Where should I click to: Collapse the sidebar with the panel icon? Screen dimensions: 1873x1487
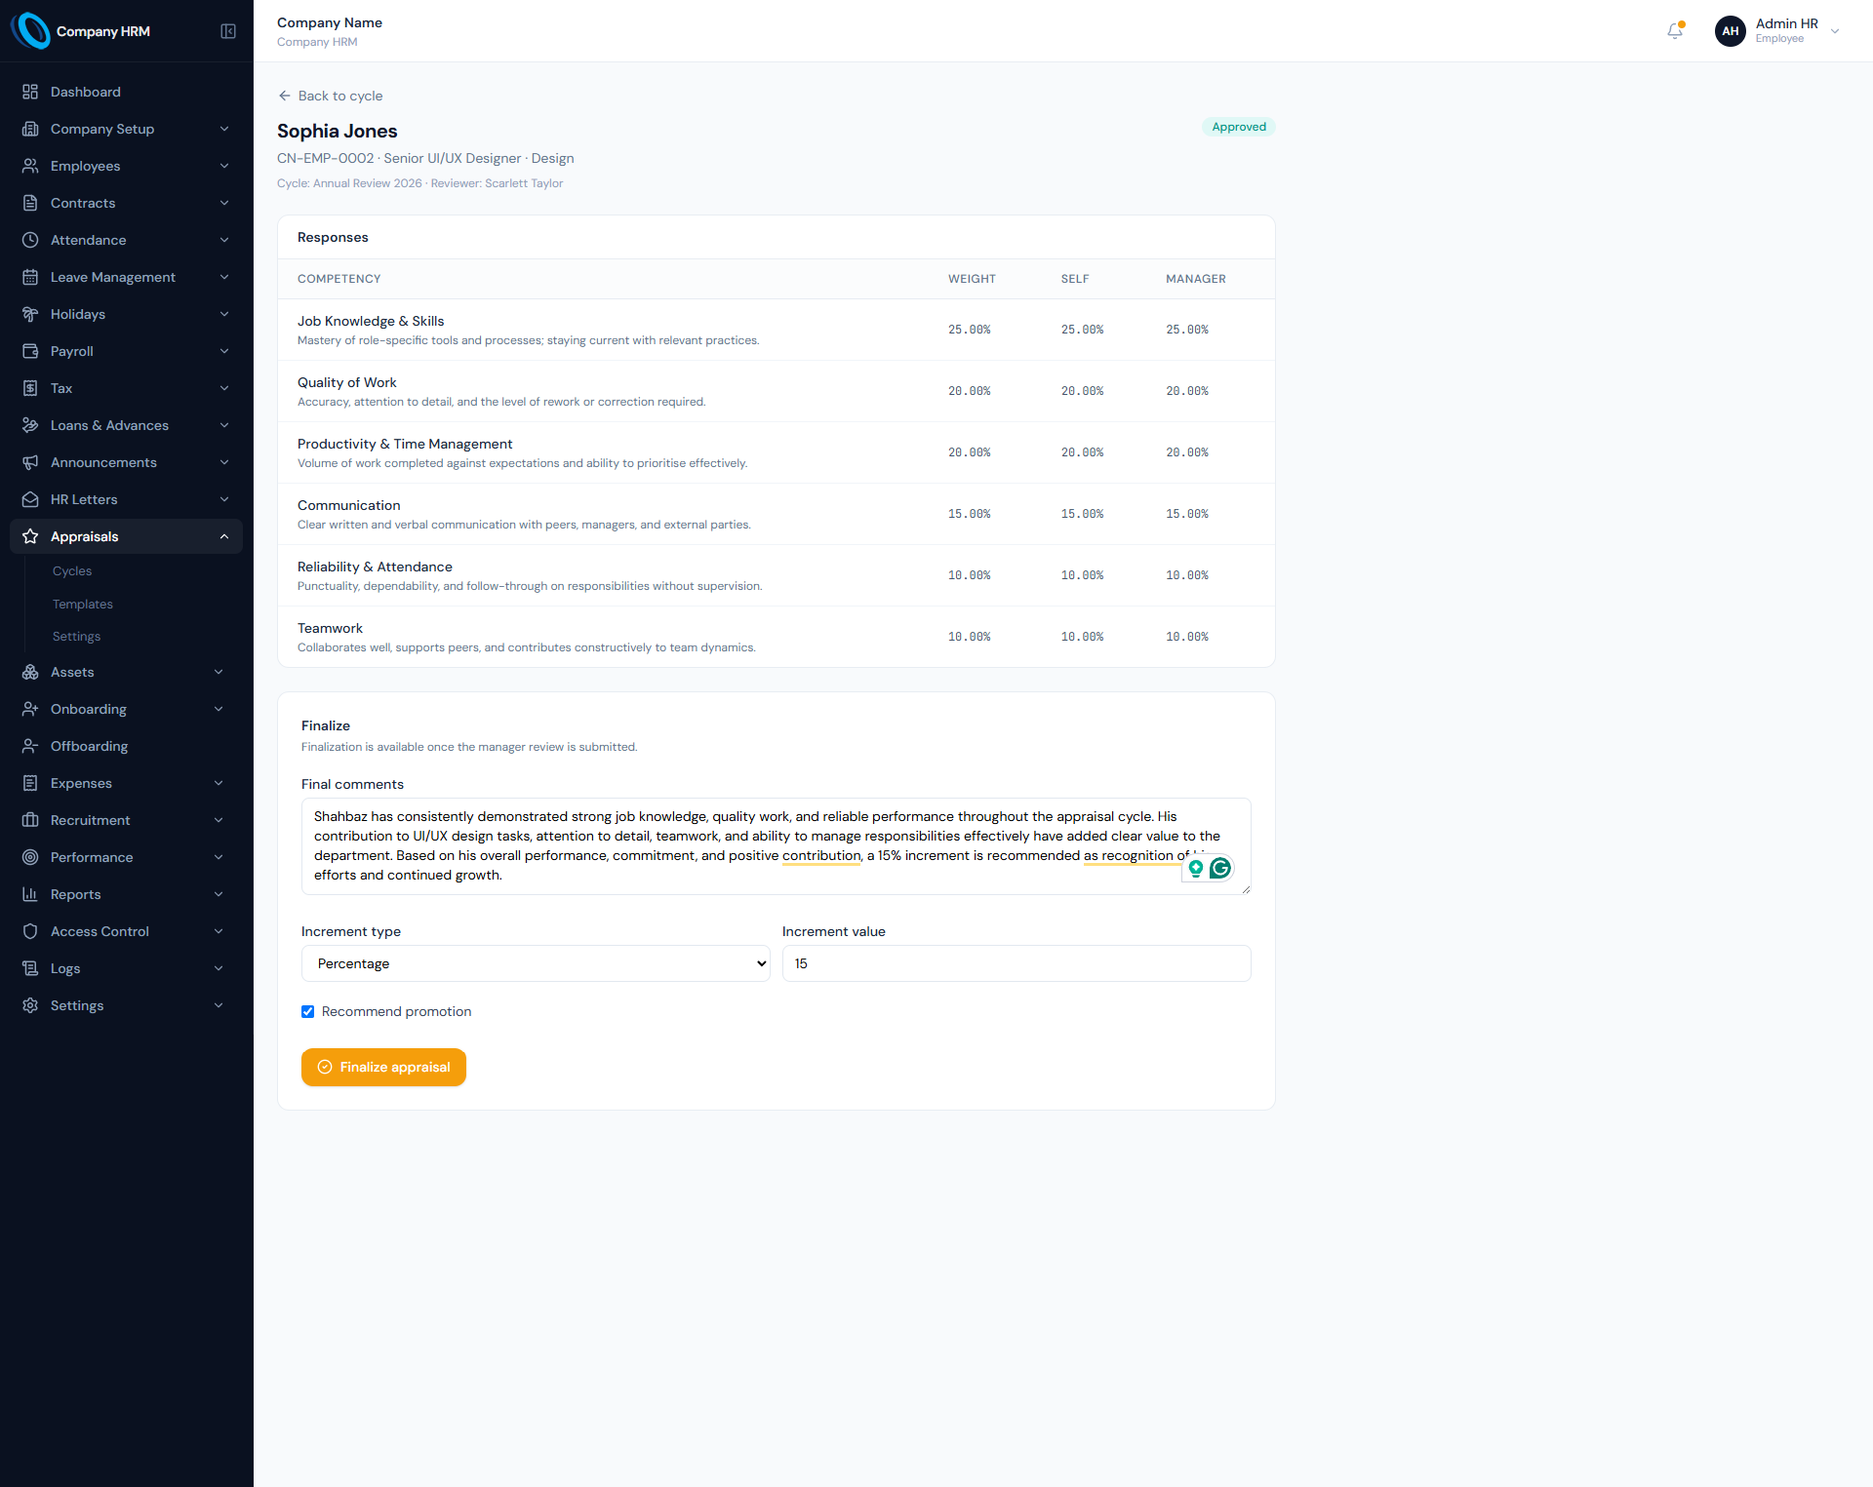[x=228, y=31]
